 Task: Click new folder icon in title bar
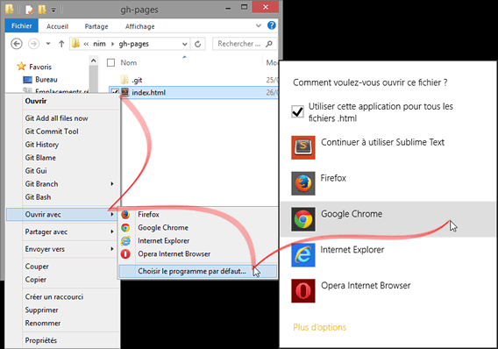(x=42, y=10)
